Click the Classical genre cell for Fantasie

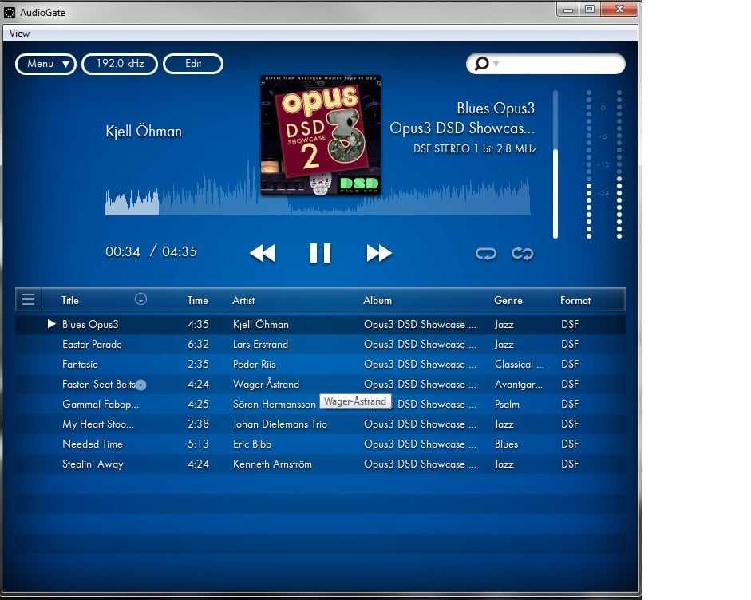coord(520,365)
